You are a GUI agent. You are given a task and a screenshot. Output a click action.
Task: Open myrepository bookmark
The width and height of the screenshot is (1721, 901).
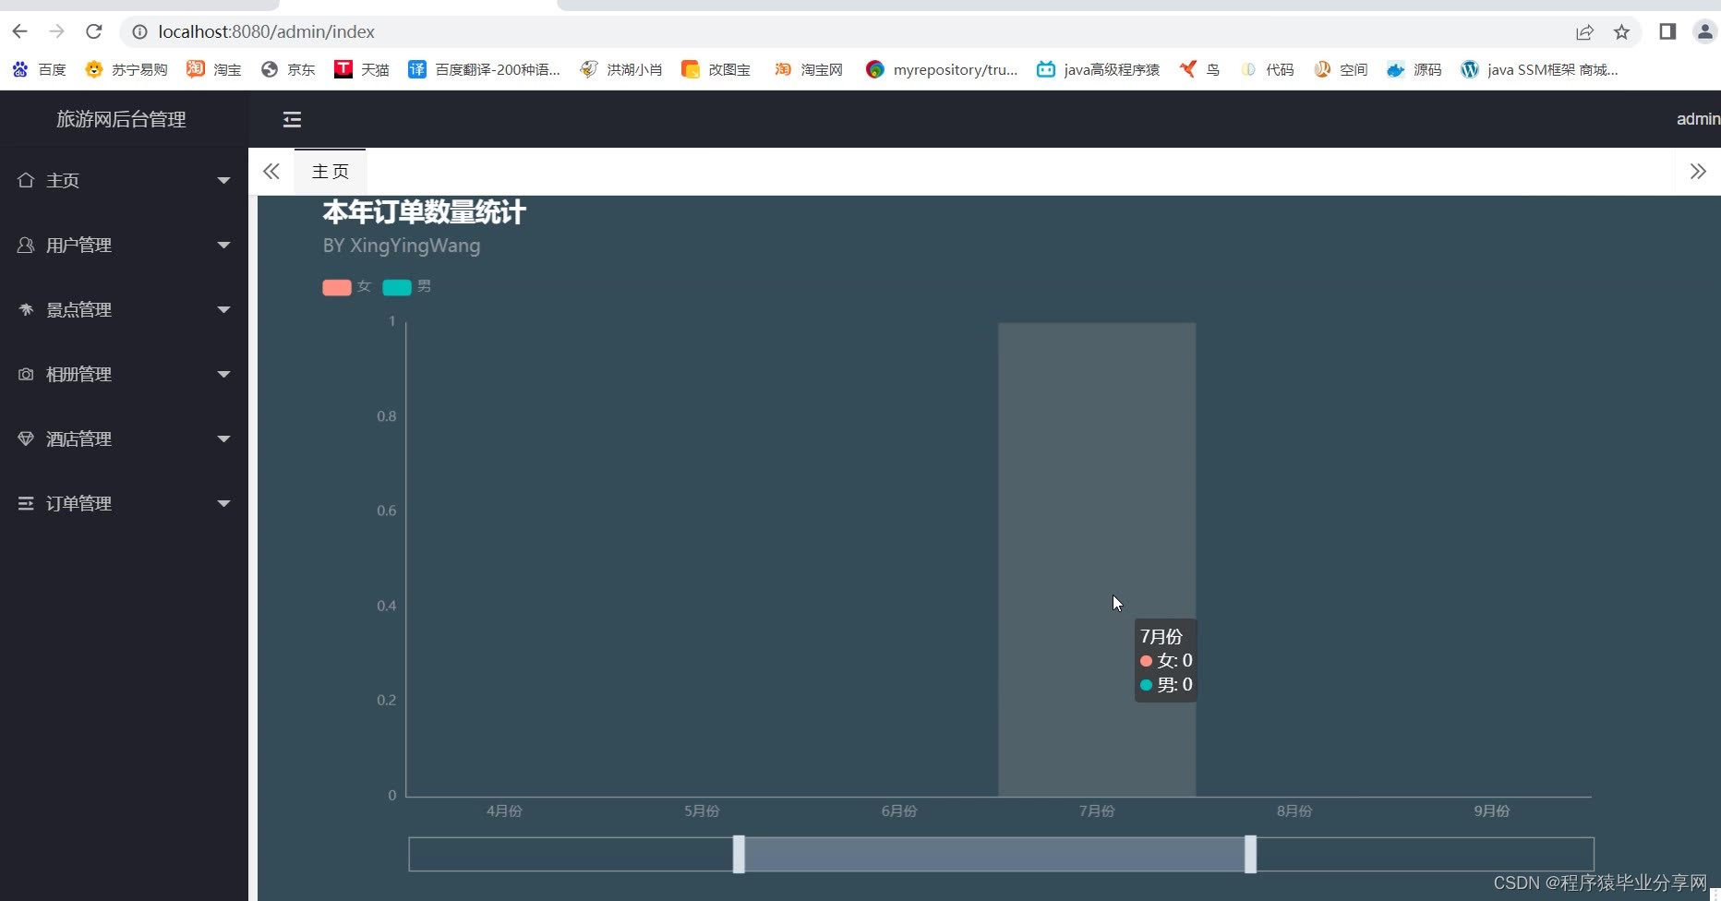(942, 69)
